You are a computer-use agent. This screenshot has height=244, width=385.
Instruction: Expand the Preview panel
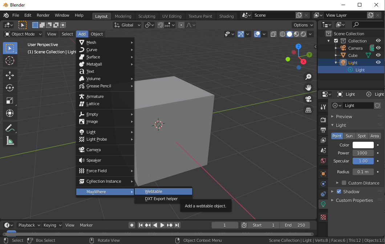pyautogui.click(x=344, y=117)
